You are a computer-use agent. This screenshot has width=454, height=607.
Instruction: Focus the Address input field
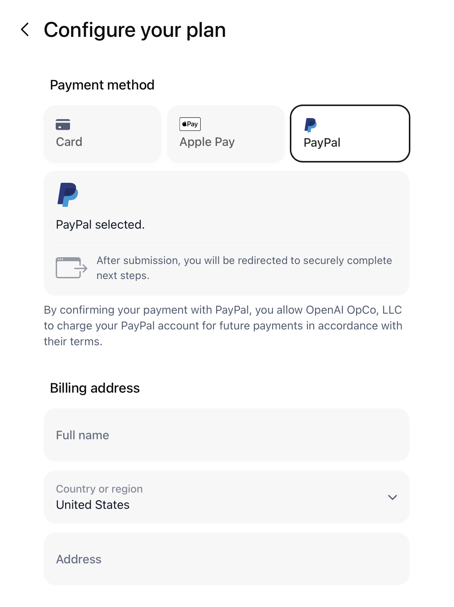point(227,559)
